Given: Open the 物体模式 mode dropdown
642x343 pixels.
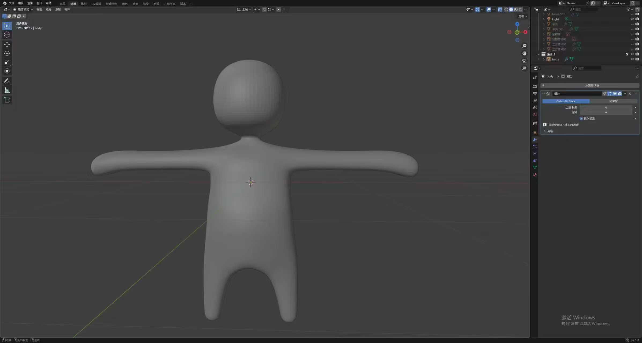Looking at the screenshot, I should (23, 9).
